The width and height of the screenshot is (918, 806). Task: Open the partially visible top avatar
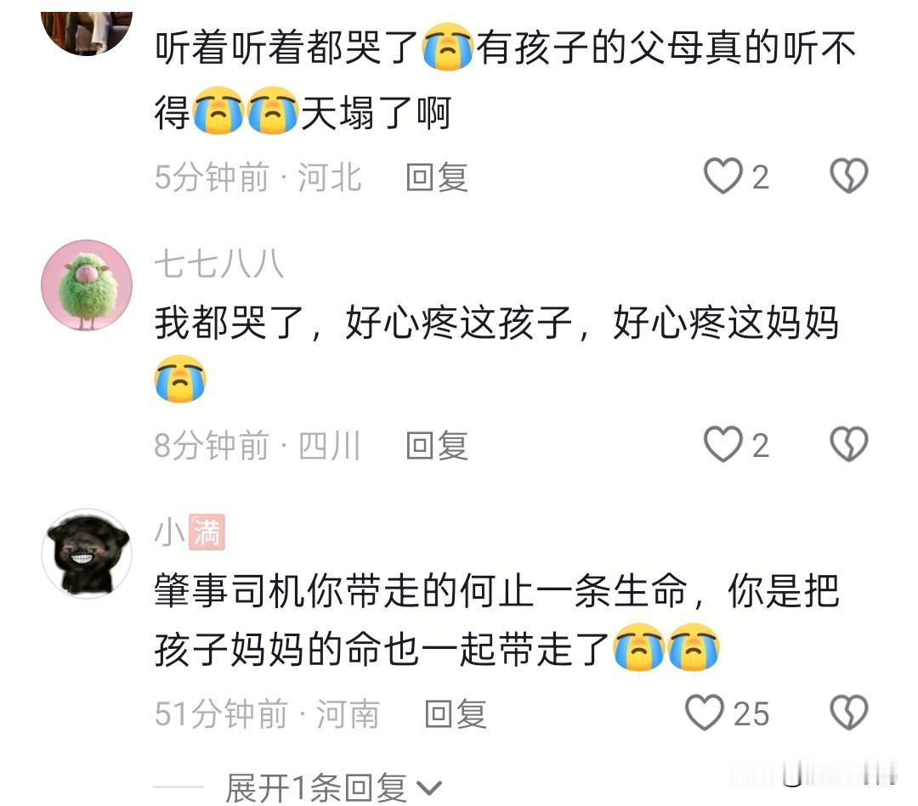pyautogui.click(x=87, y=32)
